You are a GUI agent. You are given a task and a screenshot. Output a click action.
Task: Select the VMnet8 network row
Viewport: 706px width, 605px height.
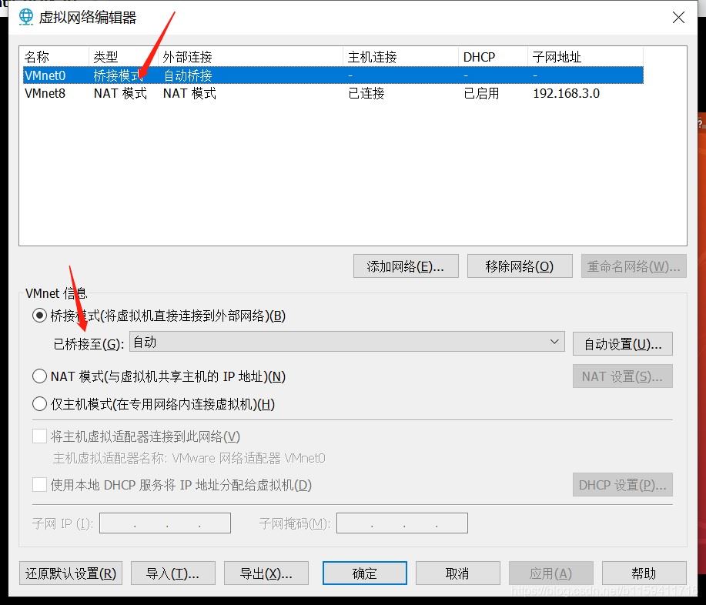click(x=333, y=93)
